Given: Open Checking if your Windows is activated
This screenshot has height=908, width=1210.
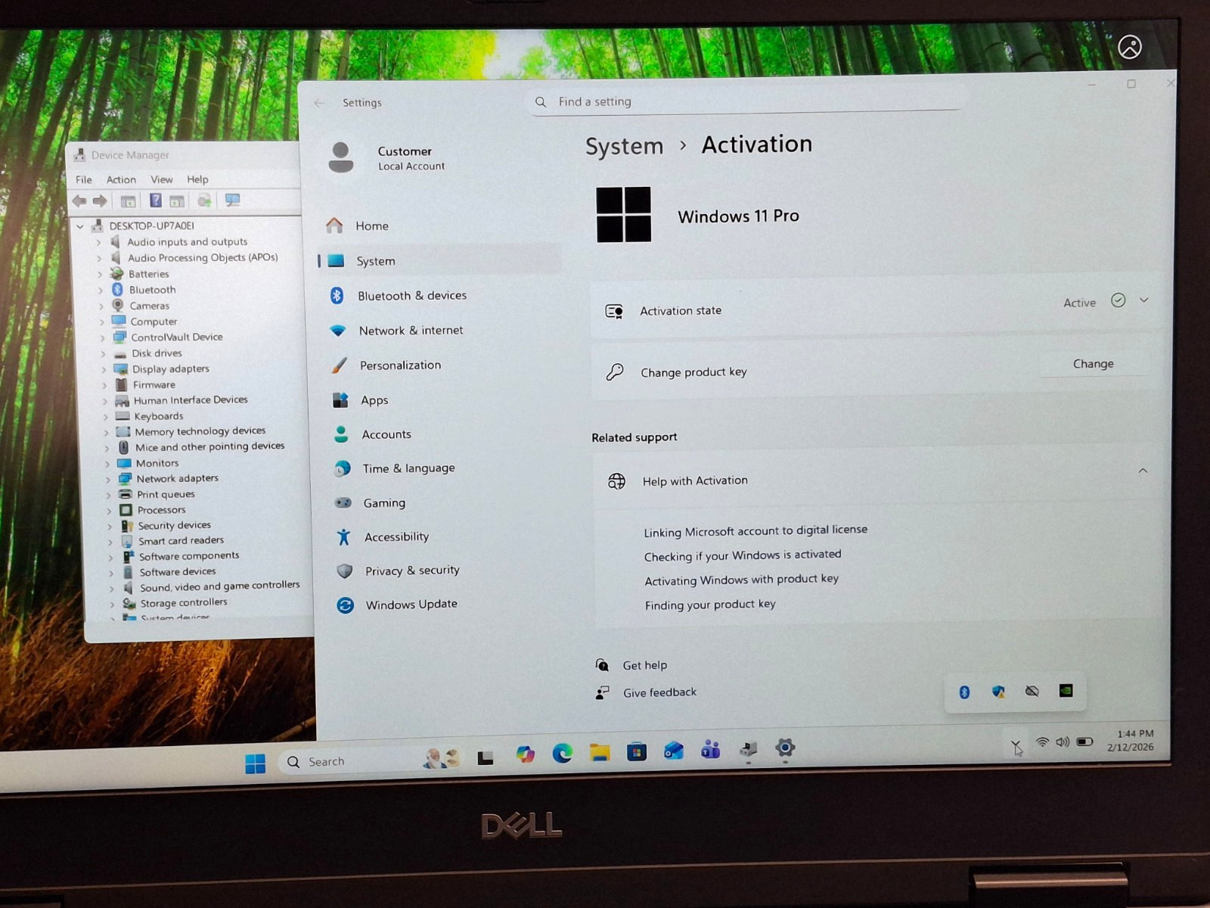Looking at the screenshot, I should [x=743, y=555].
